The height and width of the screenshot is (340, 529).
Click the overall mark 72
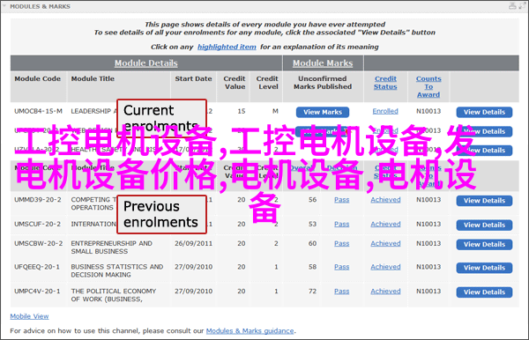tap(312, 292)
